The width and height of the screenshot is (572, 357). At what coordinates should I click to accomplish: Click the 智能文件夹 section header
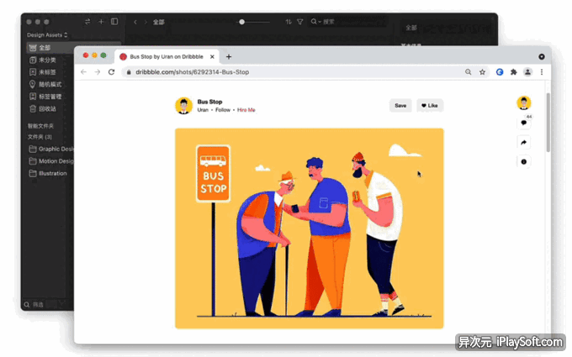point(41,126)
